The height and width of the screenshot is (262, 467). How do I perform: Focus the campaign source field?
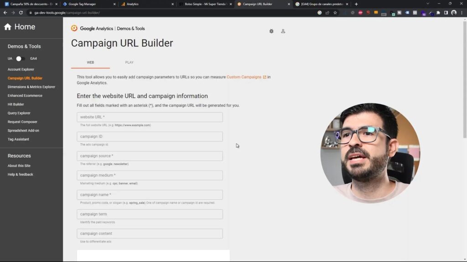[x=150, y=156]
